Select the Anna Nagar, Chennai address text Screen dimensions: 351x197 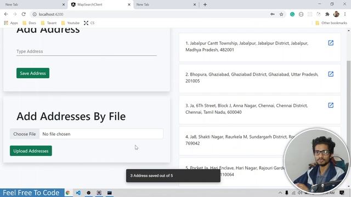246,109
